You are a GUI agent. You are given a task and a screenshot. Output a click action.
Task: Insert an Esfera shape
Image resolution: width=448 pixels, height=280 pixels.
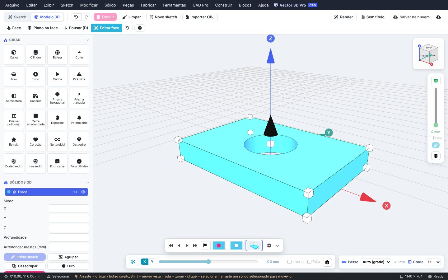[x=57, y=55]
